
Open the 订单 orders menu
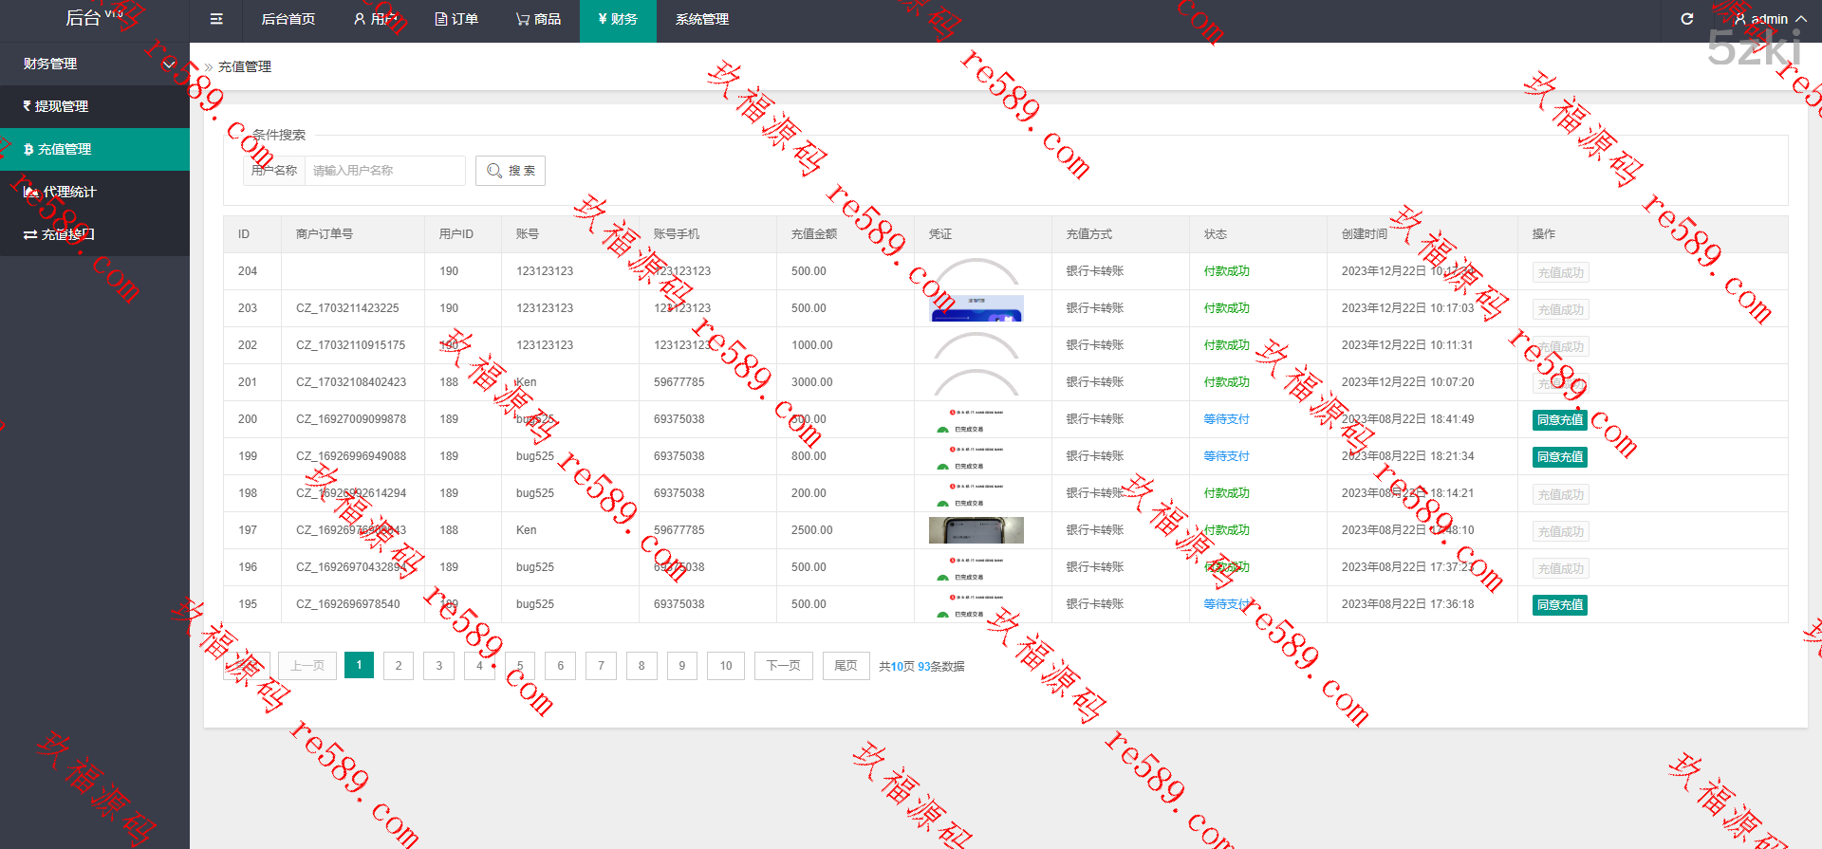click(x=456, y=19)
